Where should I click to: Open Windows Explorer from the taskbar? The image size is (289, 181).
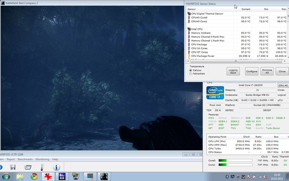tap(20, 177)
